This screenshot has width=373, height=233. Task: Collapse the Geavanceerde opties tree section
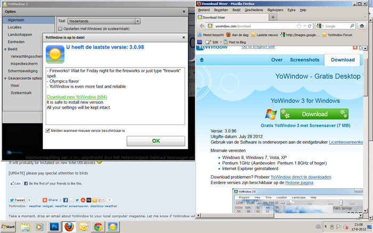pyautogui.click(x=5, y=78)
